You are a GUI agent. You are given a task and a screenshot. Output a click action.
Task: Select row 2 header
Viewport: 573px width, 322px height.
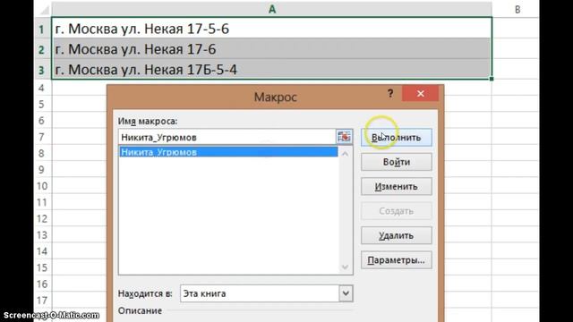tap(42, 49)
